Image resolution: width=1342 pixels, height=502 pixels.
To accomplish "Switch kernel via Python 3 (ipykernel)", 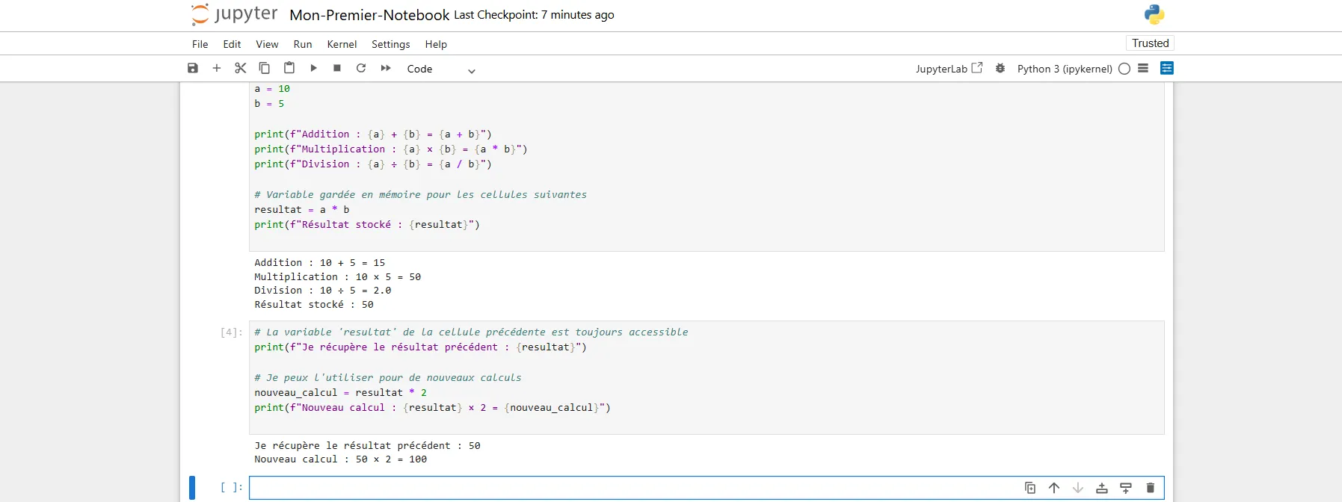I will (x=1064, y=69).
